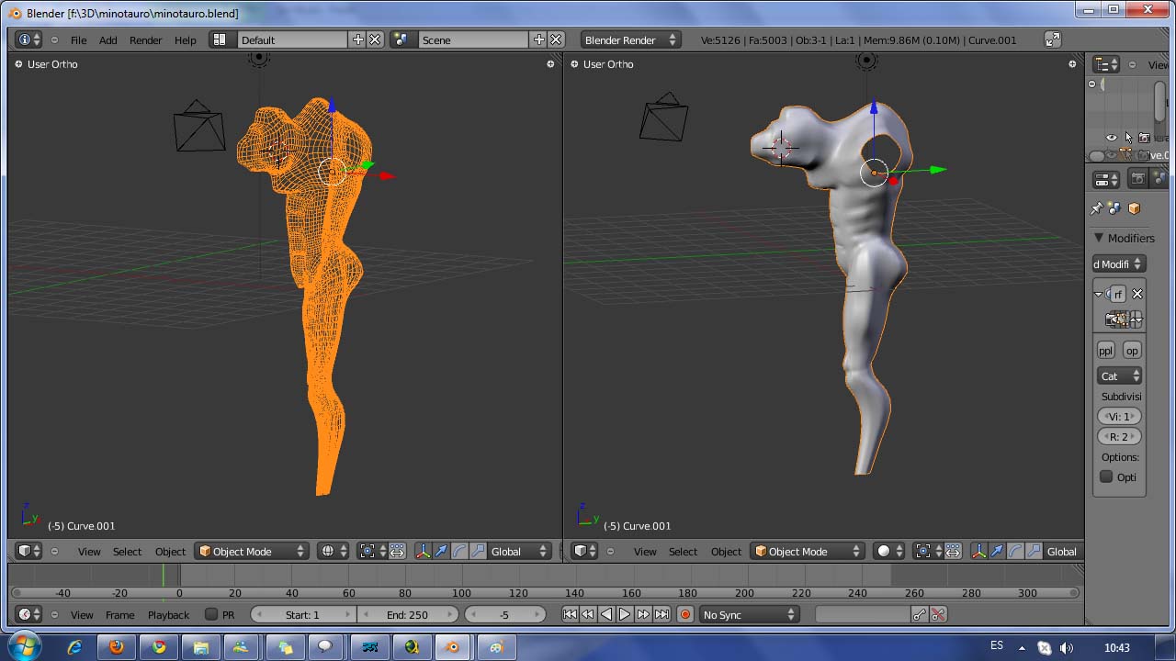The image size is (1176, 661).
Task: Toggle the PR checkbox in timeline header
Action: click(211, 615)
